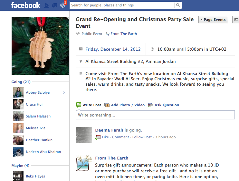Click the search magnifier button
This screenshot has width=239, height=181.
click(178, 5)
